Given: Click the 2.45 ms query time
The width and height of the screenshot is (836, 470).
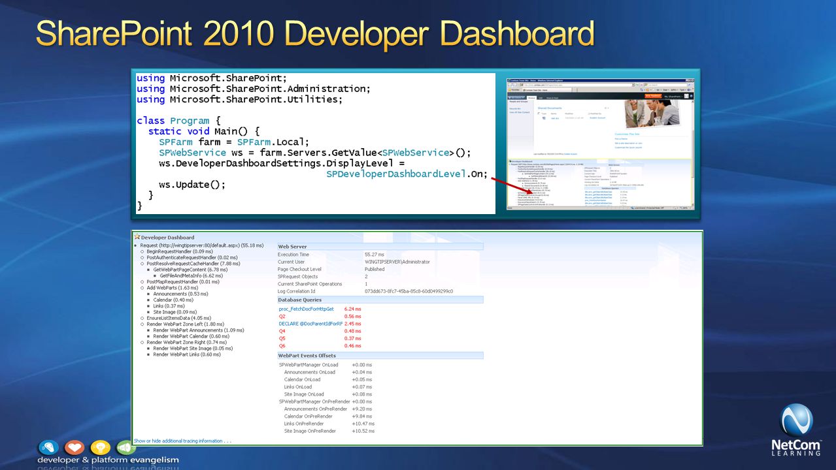Looking at the screenshot, I should coord(352,324).
